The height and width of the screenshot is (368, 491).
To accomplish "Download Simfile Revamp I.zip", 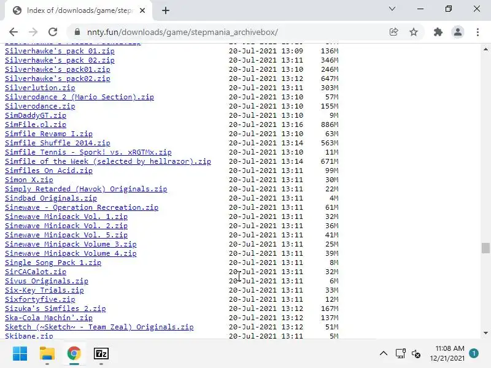I will (48, 134).
